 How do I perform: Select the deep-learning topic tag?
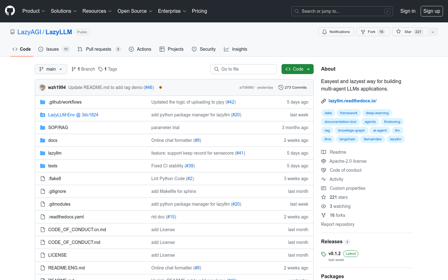[377, 113]
